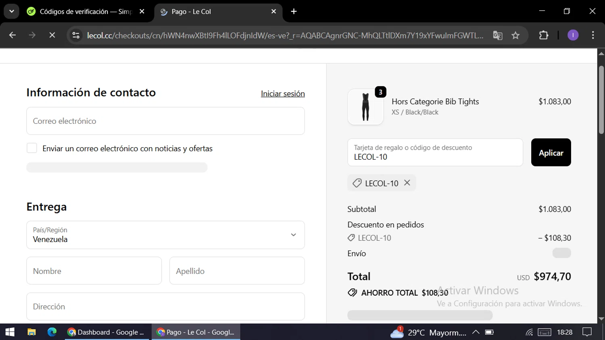Bookmark this page with star icon

(x=515, y=35)
